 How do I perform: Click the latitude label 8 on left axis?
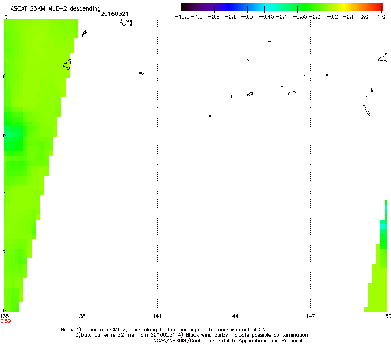4,76
